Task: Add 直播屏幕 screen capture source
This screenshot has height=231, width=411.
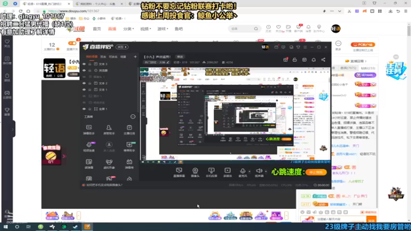Action: [x=179, y=172]
